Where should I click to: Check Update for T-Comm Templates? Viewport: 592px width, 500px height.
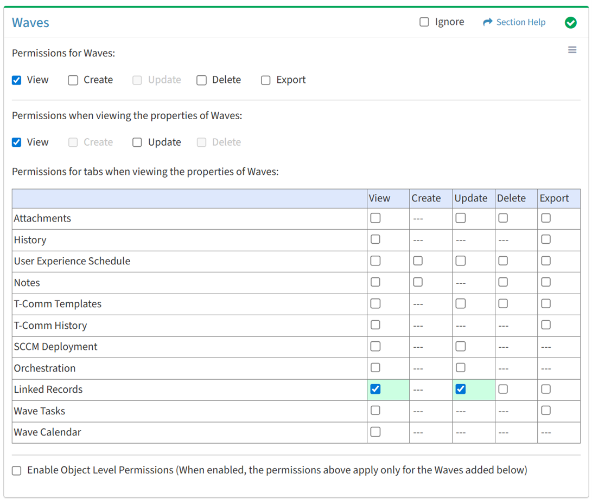click(x=461, y=304)
